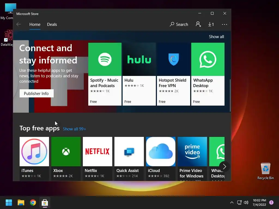This screenshot has height=209, width=279.
Task: Click the Xbox app name
Action: 58,171
